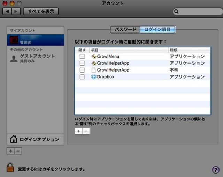The image size is (223, 177).
Task: Select the ゲストアカウント silhouette icon
Action: pyautogui.click(x=14, y=58)
